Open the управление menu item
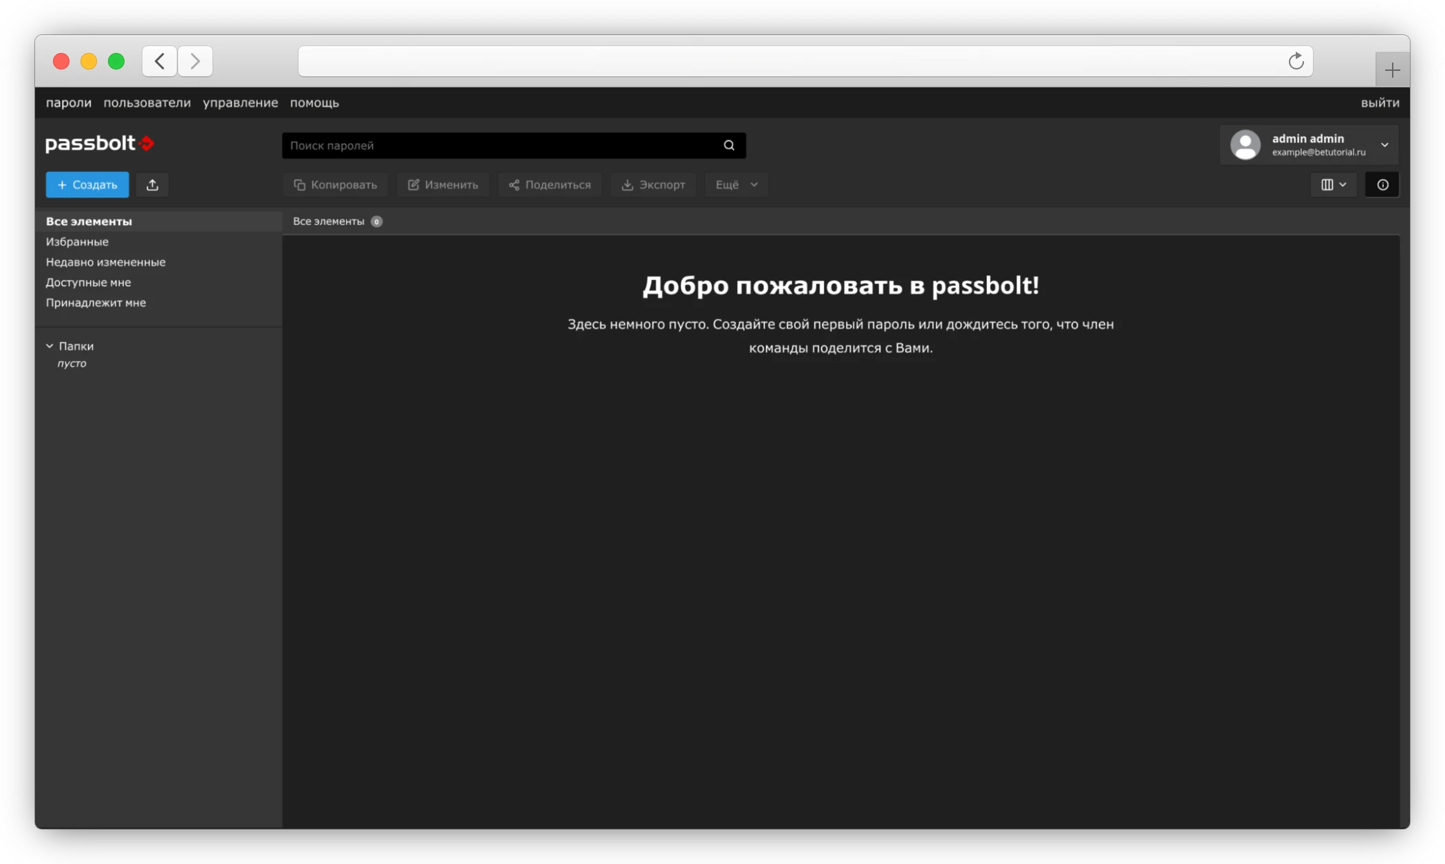 coord(240,102)
